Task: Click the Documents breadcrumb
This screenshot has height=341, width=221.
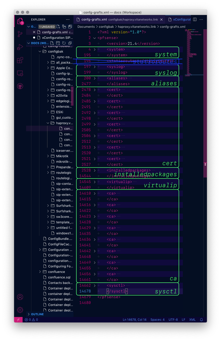Action: click(86, 27)
